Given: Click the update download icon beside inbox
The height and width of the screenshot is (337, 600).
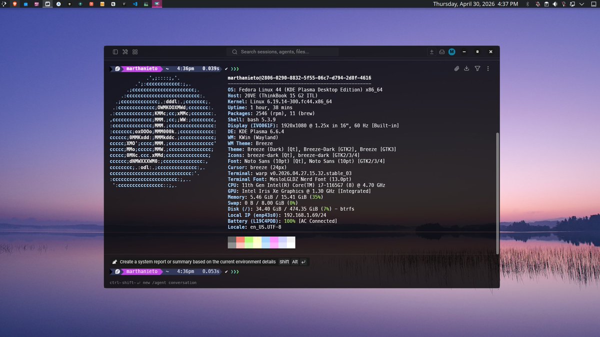Looking at the screenshot, I should 432,52.
